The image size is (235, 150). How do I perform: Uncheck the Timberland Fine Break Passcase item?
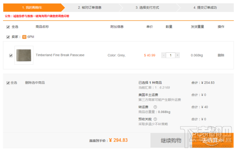pos(11,55)
